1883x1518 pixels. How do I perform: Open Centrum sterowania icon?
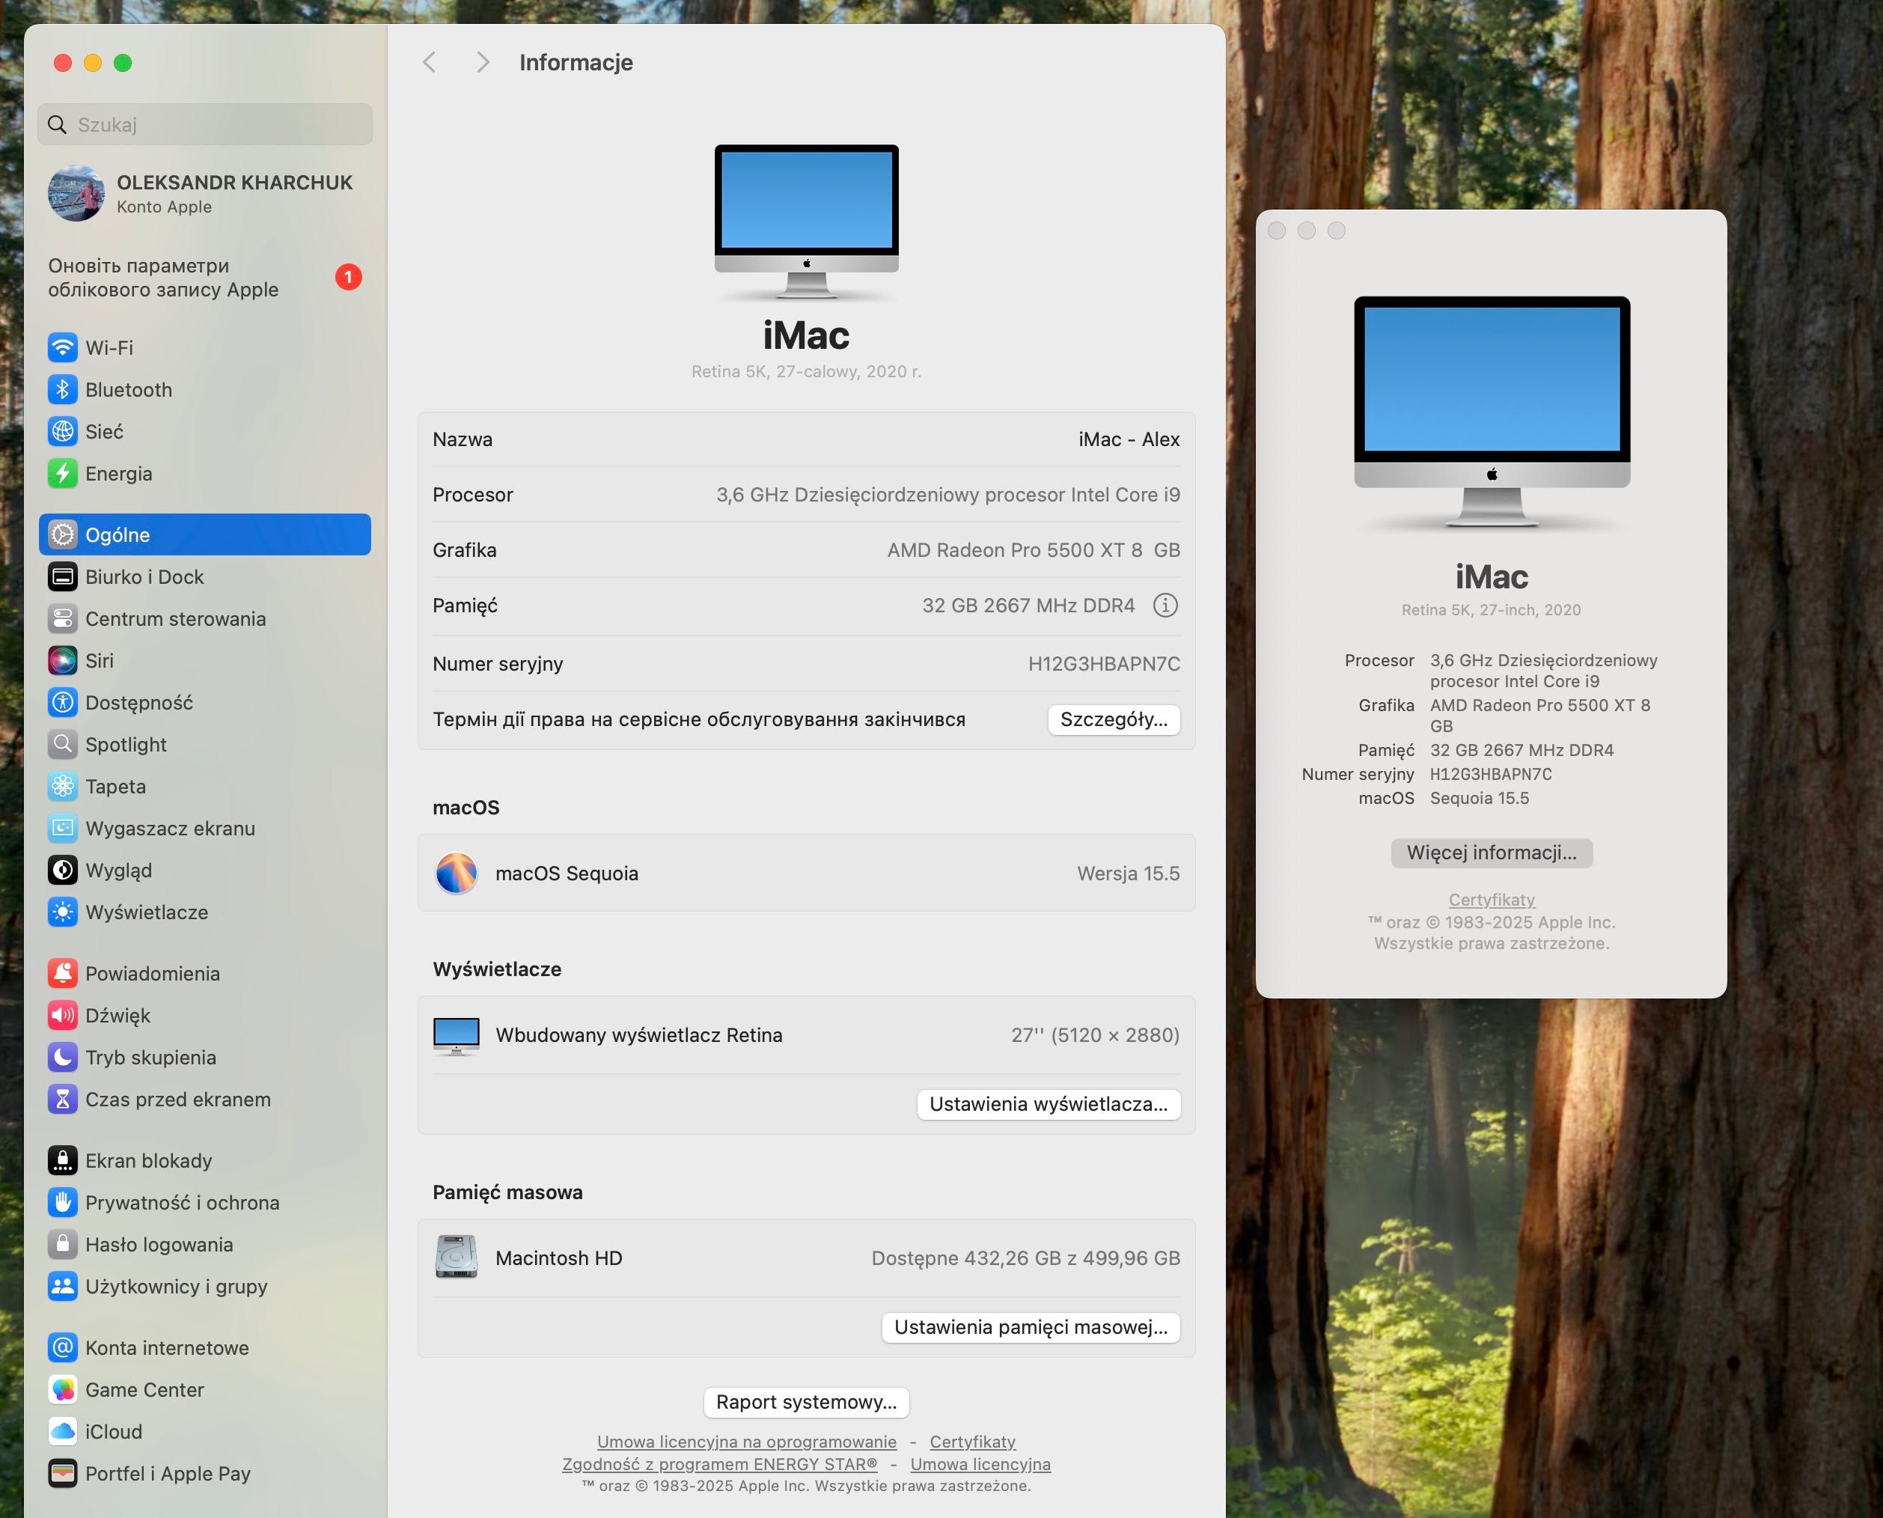coord(62,619)
